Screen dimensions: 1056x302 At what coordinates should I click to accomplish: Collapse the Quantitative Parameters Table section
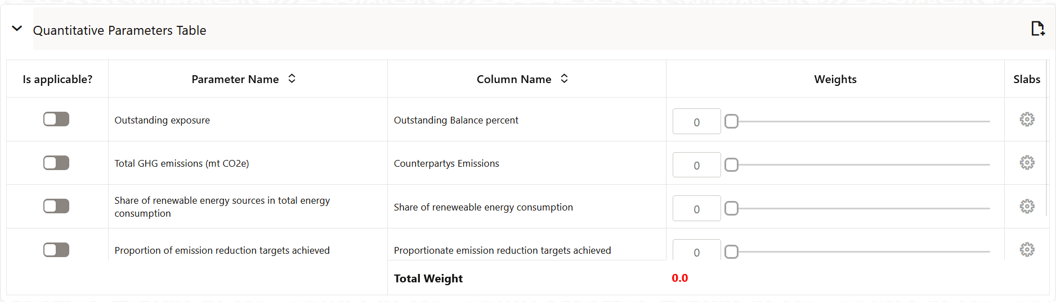click(x=17, y=29)
